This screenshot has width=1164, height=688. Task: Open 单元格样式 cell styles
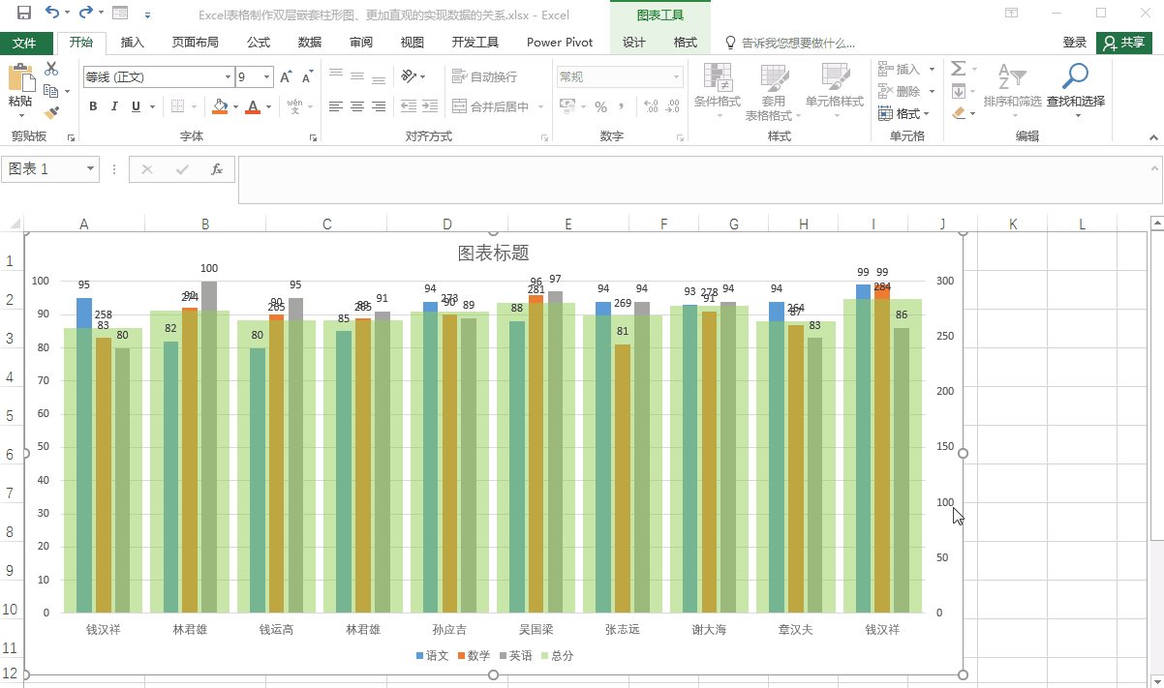835,92
